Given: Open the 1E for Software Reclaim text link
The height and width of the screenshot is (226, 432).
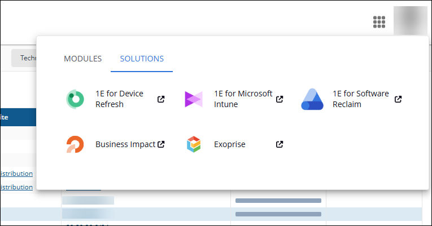Looking at the screenshot, I should tap(360, 99).
